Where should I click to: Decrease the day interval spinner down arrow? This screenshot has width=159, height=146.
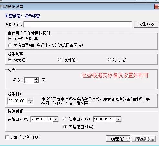point(37,81)
